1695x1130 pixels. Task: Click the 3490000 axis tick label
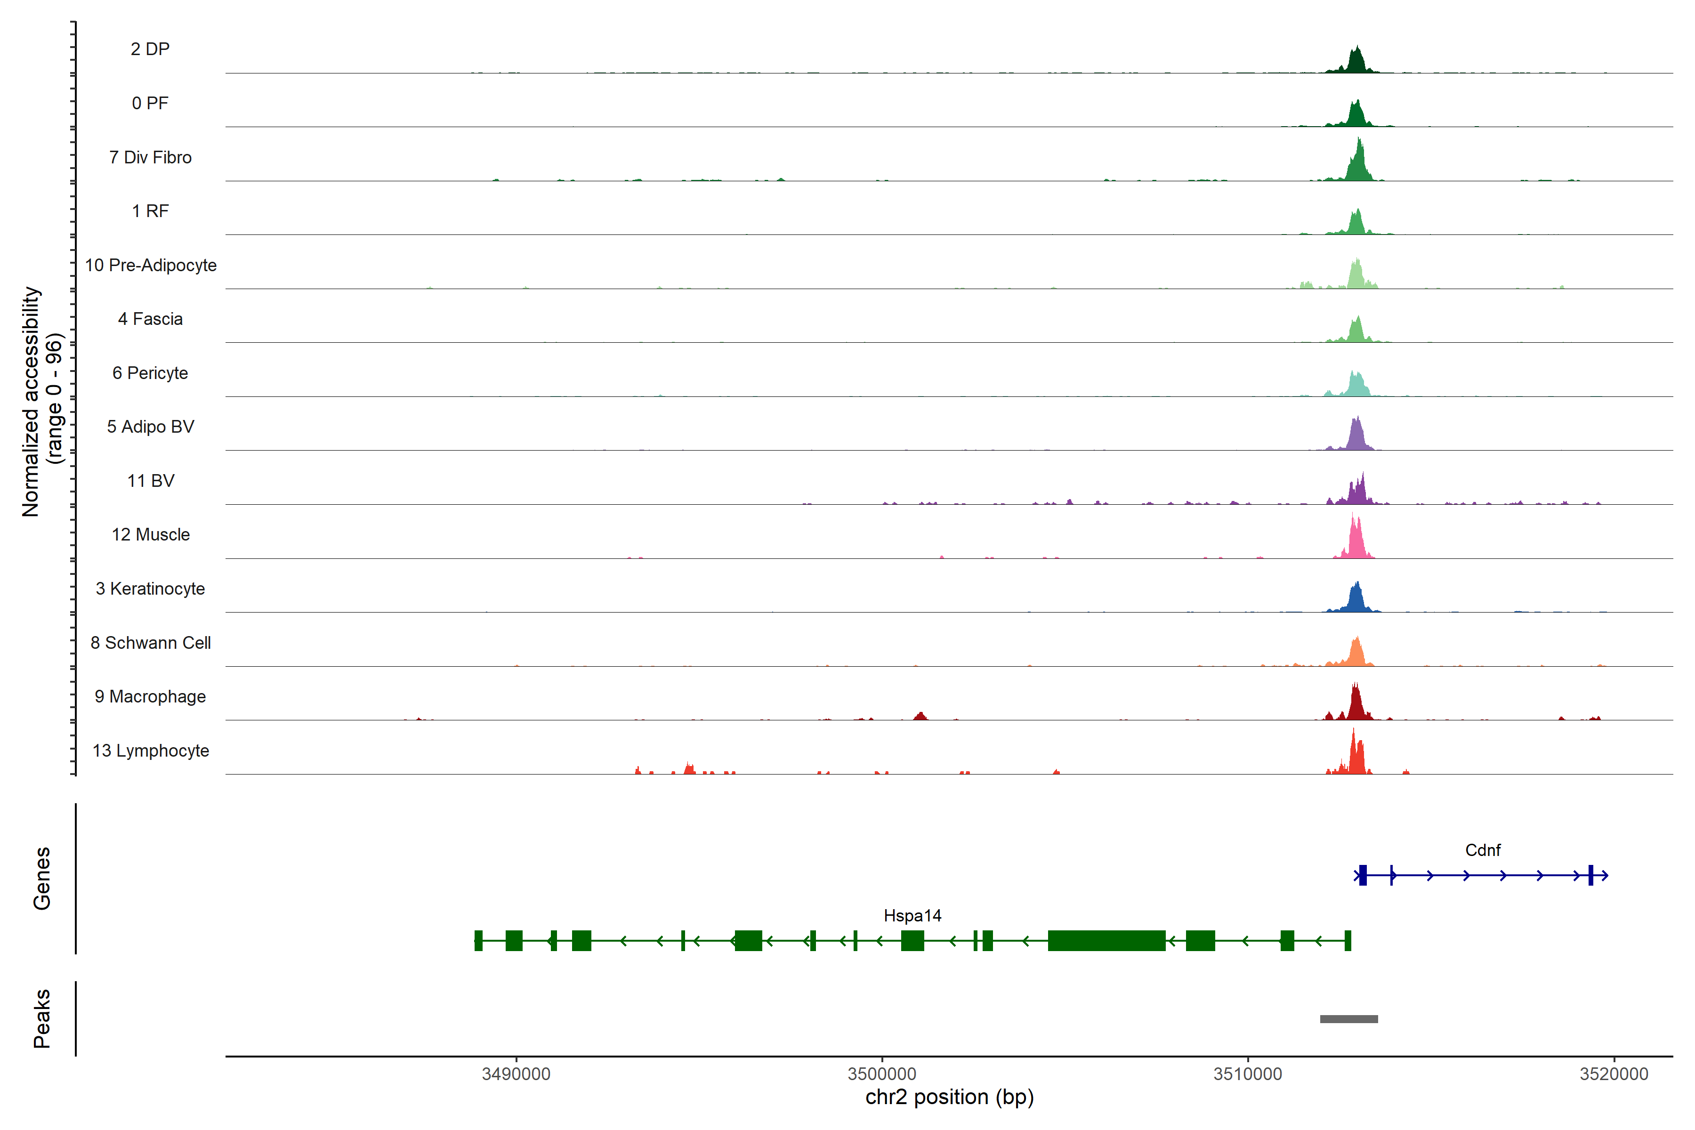point(516,1074)
